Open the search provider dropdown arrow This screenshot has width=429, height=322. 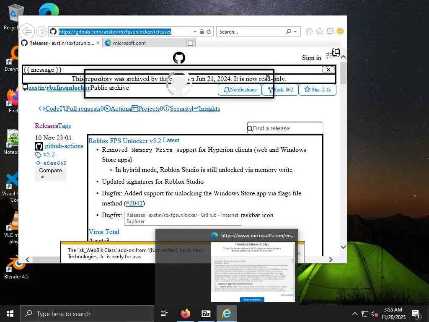[x=295, y=32]
